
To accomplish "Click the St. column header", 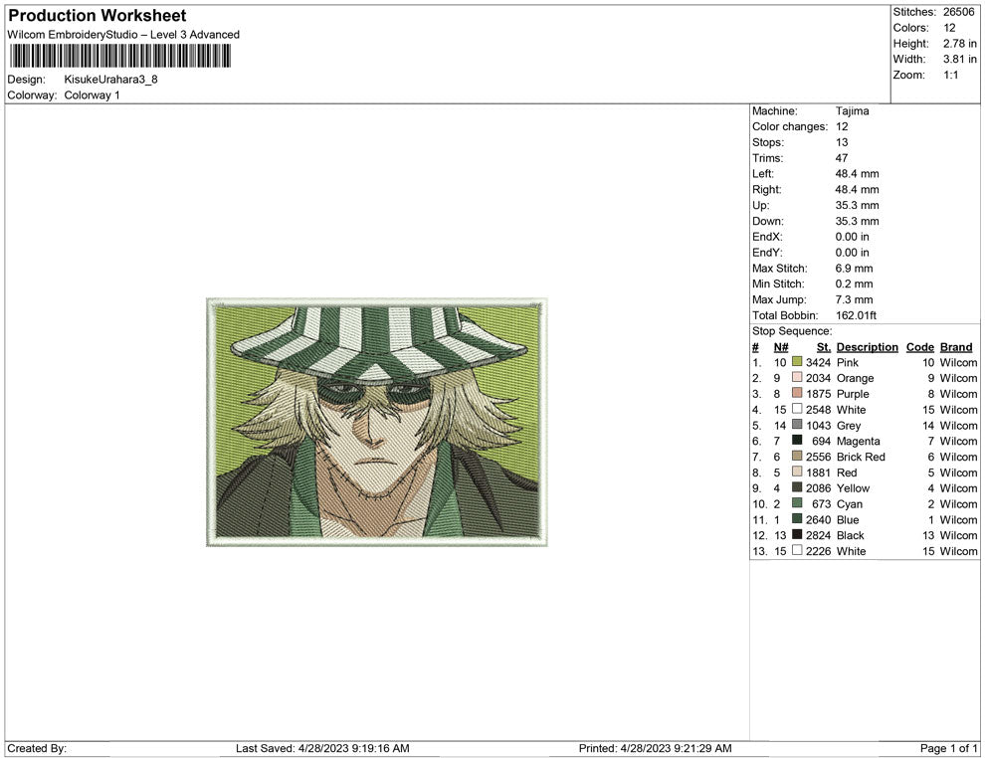I will 823,346.
